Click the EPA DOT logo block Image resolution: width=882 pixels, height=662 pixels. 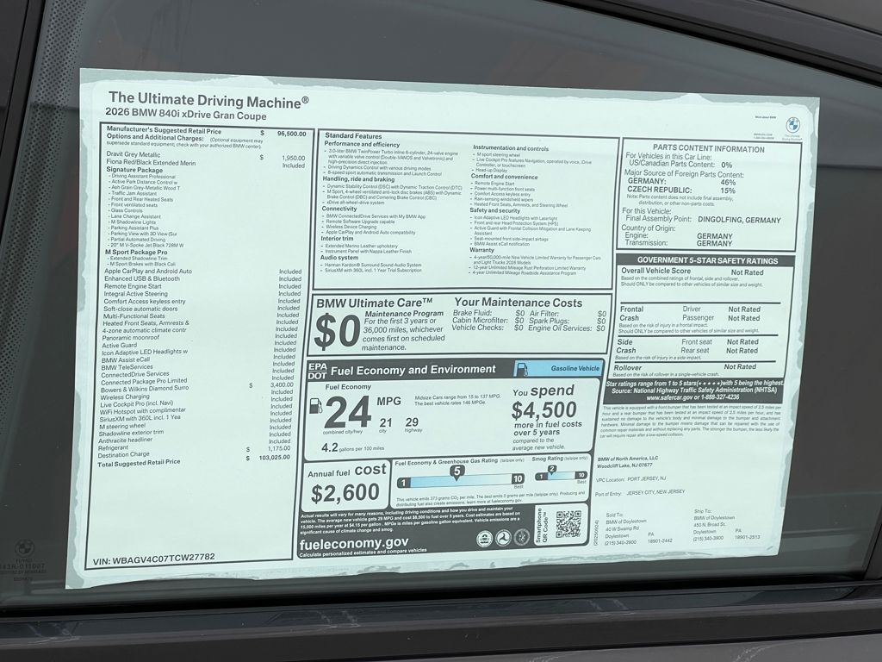point(317,371)
